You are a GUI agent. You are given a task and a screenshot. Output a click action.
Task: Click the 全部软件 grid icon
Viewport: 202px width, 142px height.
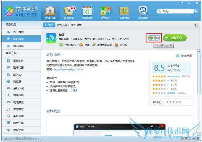8,61
